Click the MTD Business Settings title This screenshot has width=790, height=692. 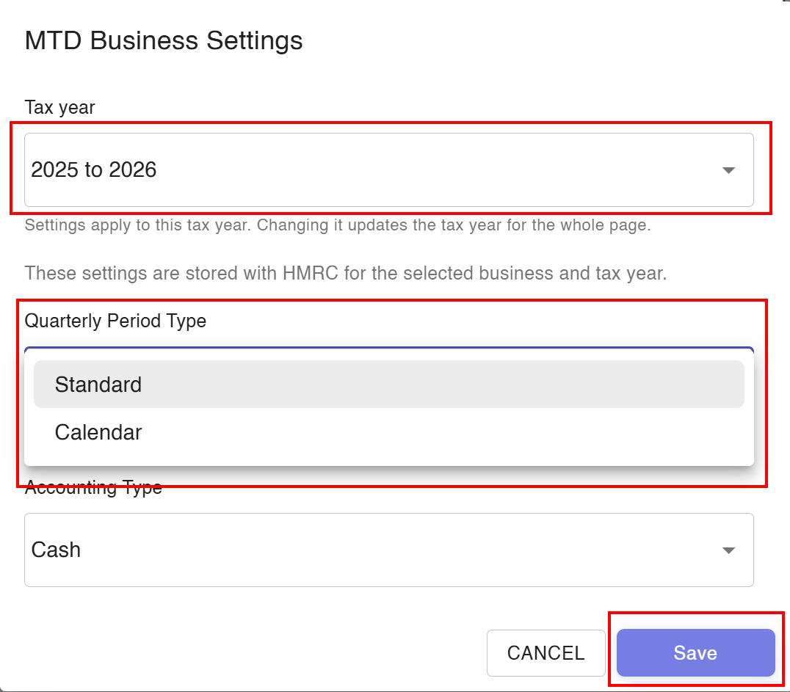(164, 40)
